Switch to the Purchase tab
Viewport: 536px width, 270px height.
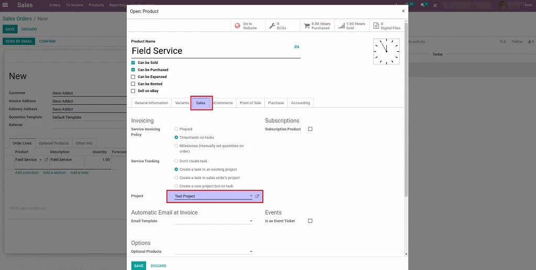(x=276, y=103)
